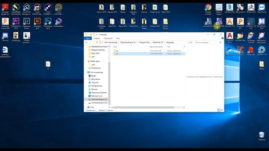The image size is (269, 151).
Task: Select Discord desktop shortcut
Action: (x=5, y=37)
